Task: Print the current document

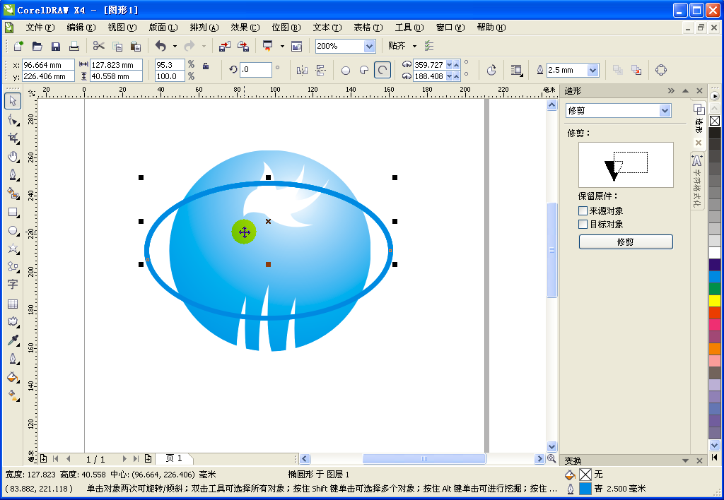Action: point(74,46)
